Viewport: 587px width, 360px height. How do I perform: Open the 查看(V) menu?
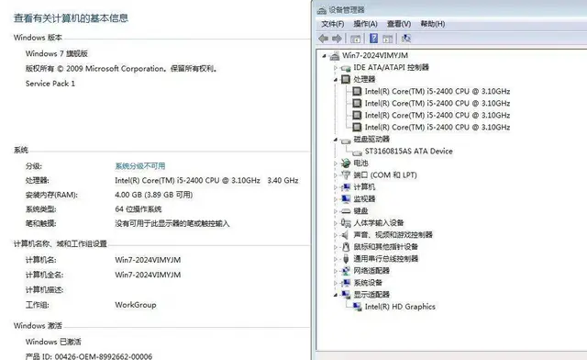[399, 24]
